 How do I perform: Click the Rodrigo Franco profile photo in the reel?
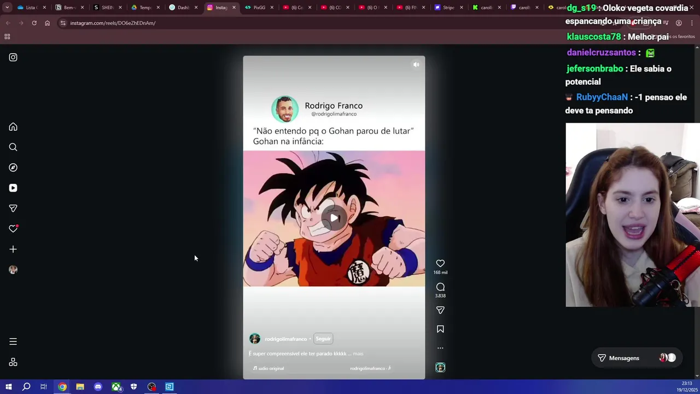click(x=284, y=109)
